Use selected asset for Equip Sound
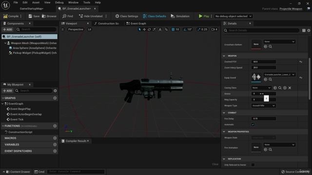312x175 pixels. [x=265, y=79]
